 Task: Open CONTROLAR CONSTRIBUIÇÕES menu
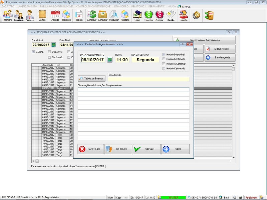click(x=94, y=6)
